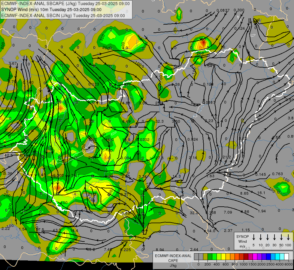
Task: Click the SBCAPE title line at top
Action: (x=65, y=4)
